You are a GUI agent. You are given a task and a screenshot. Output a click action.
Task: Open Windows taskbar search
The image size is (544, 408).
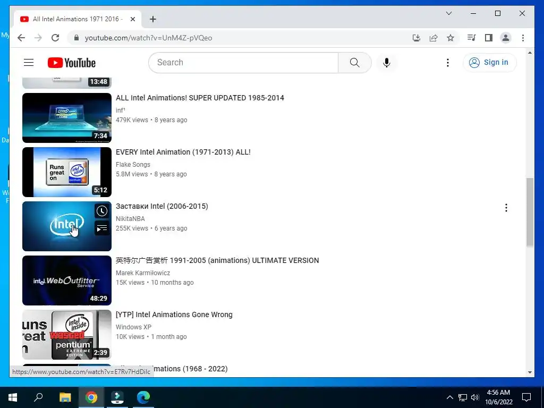point(38,397)
